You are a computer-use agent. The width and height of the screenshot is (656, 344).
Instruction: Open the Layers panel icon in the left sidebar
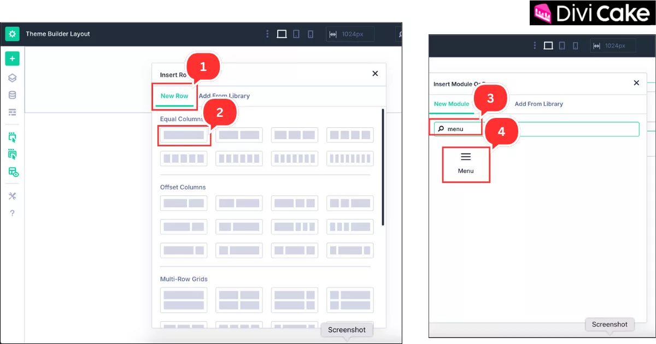point(13,78)
